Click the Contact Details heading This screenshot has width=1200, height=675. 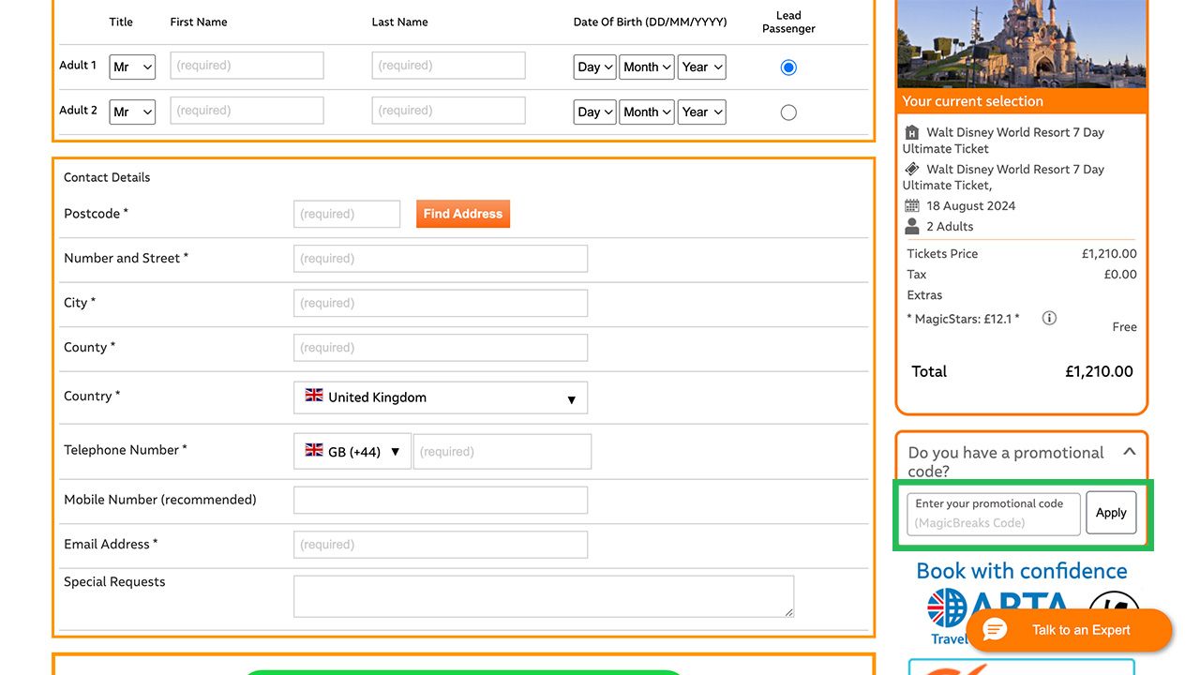107,177
